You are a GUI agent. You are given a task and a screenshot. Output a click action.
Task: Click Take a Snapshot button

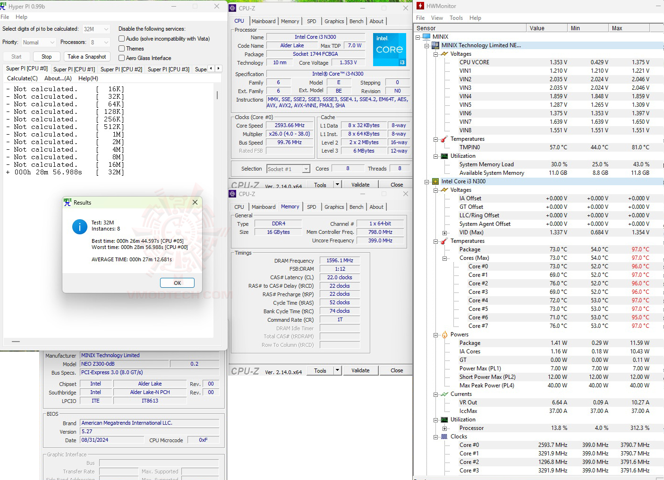click(x=87, y=57)
